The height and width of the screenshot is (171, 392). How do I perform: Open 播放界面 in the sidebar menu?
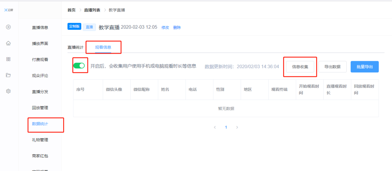pos(40,43)
